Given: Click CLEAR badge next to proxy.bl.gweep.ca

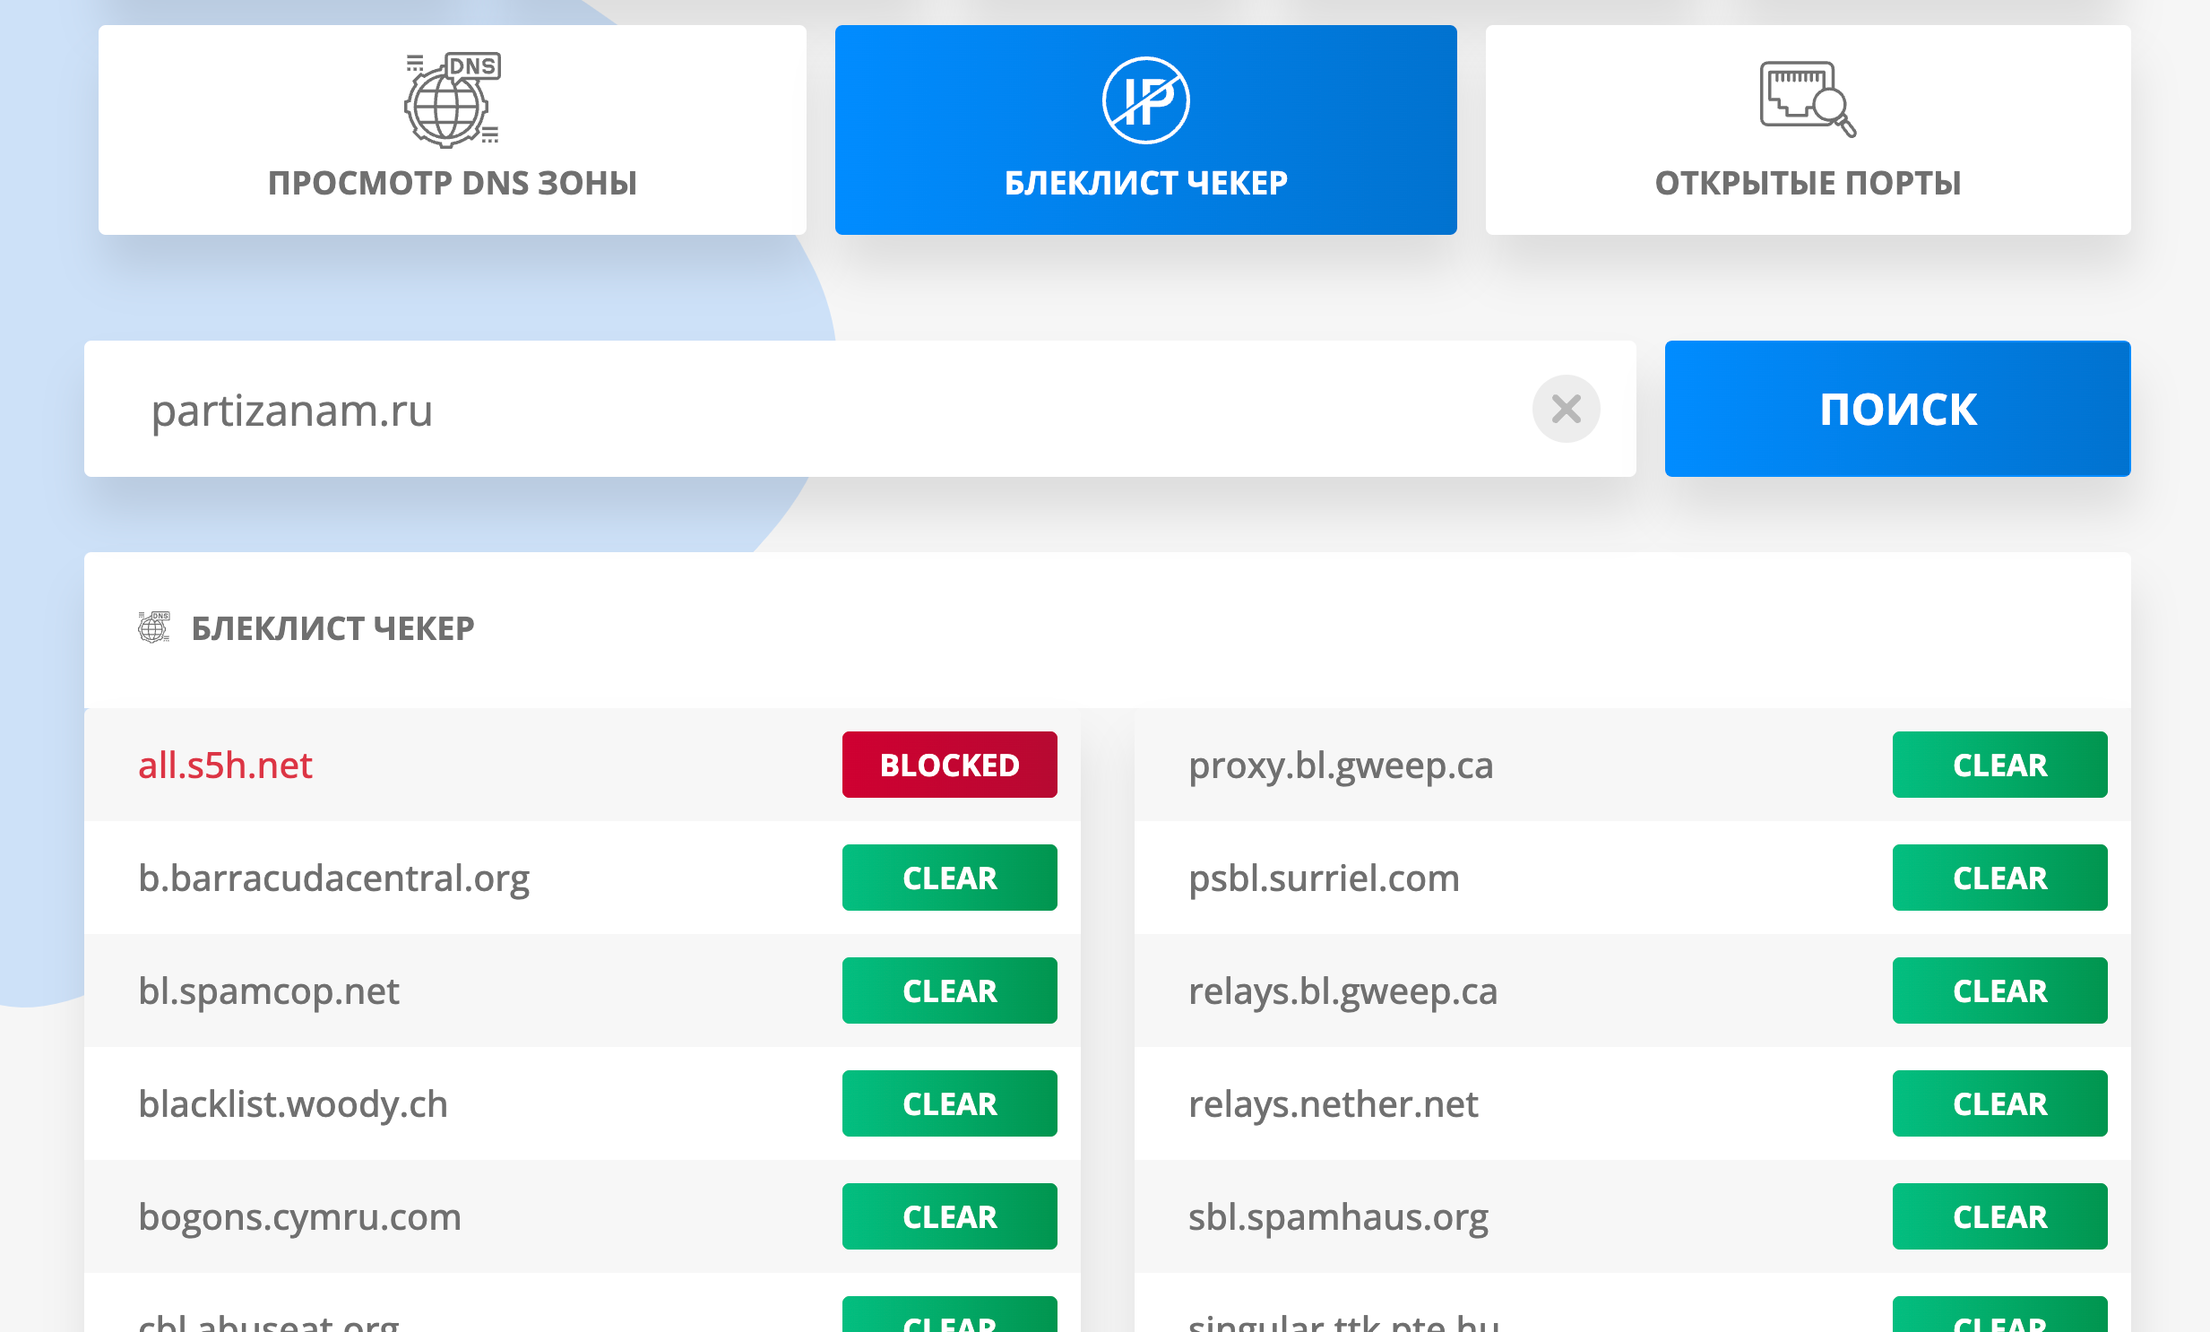Looking at the screenshot, I should (x=1999, y=765).
